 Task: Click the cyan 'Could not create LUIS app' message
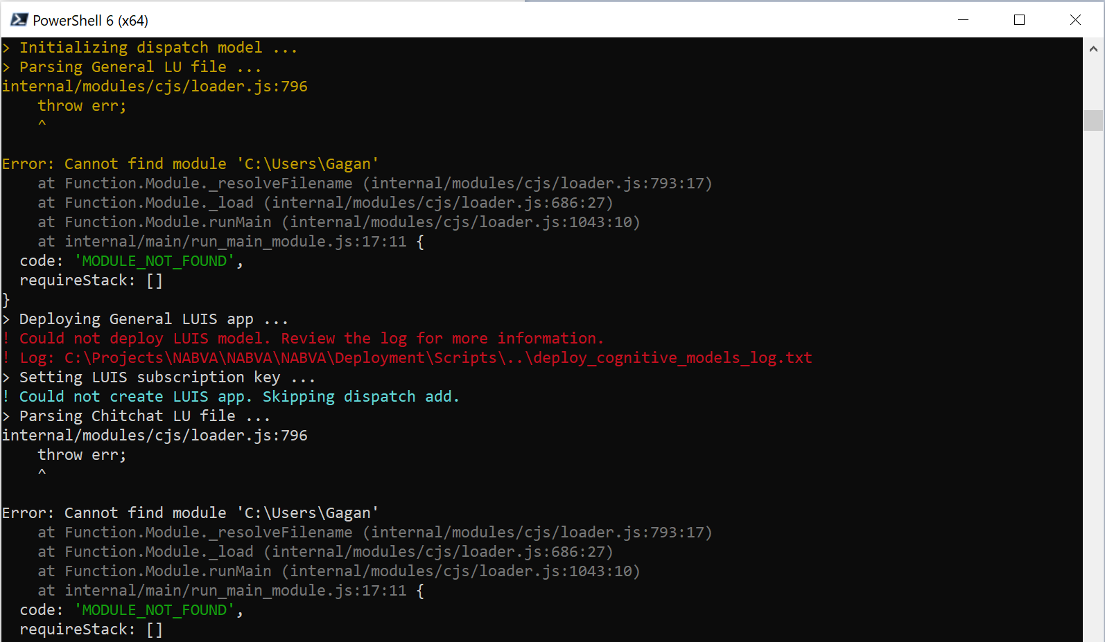231,397
